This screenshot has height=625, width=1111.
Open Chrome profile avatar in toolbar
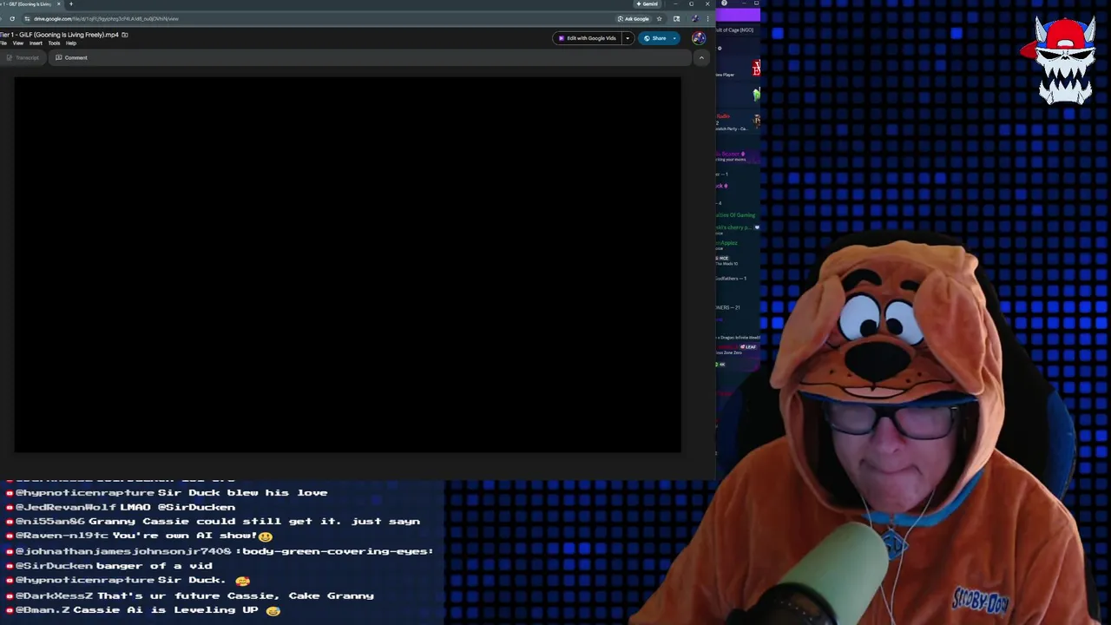pyautogui.click(x=695, y=19)
